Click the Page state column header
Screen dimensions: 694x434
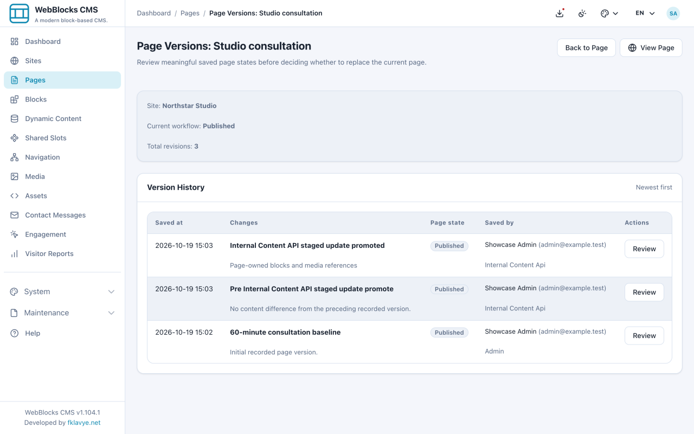click(447, 223)
